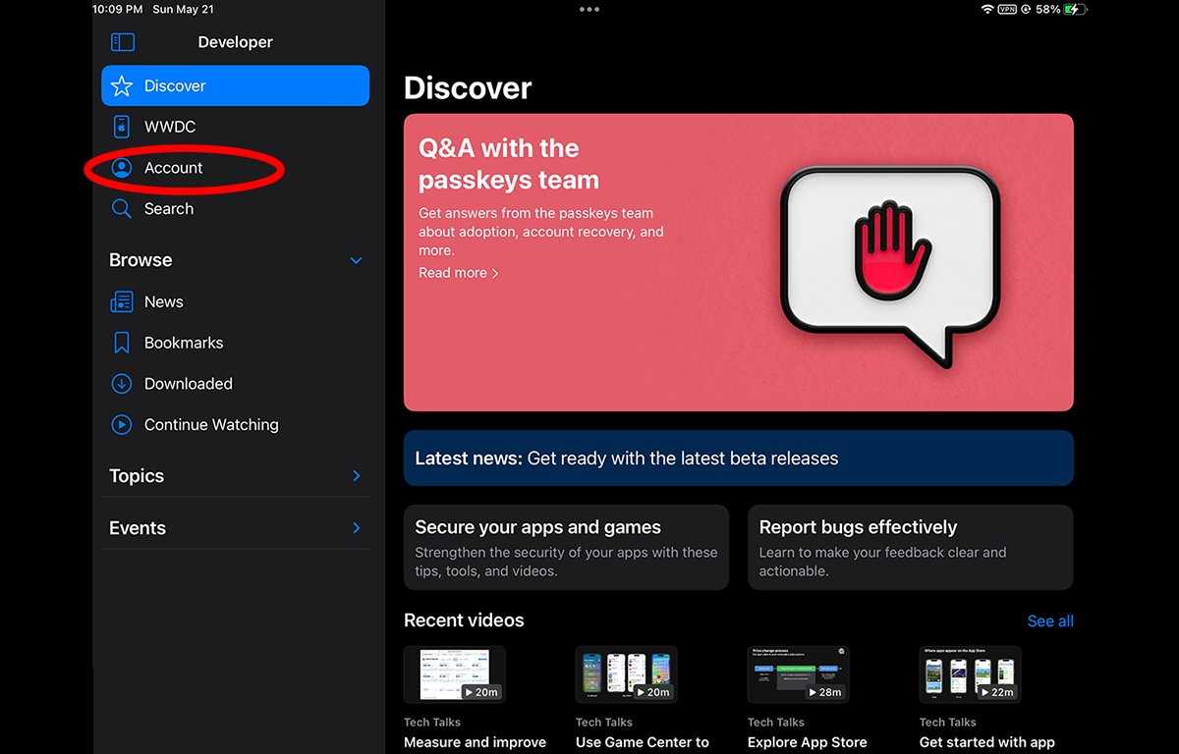
Task: Open Account via the person icon
Action: (122, 168)
